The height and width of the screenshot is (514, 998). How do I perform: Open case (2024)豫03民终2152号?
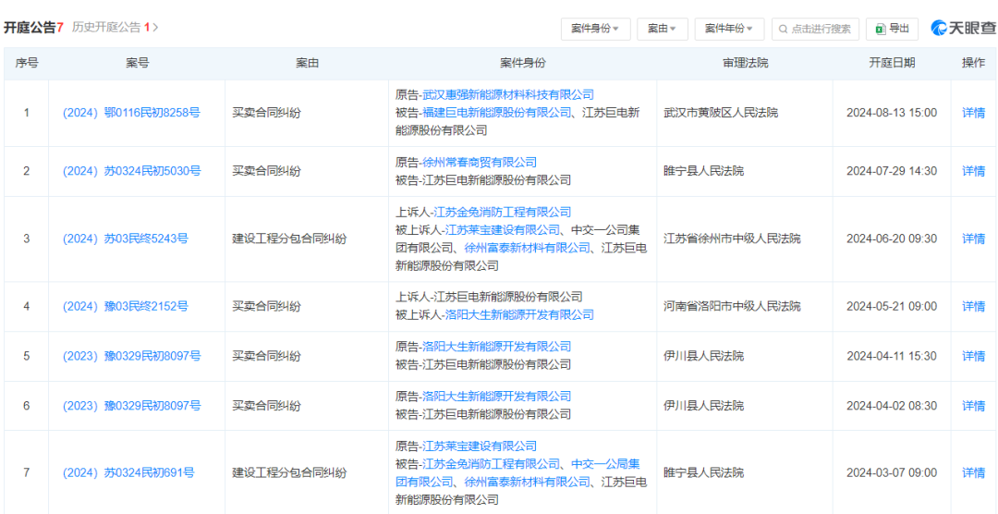126,306
